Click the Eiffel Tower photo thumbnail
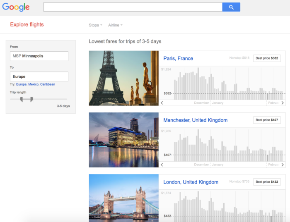The height and width of the screenshot is (222, 290). pos(123,78)
